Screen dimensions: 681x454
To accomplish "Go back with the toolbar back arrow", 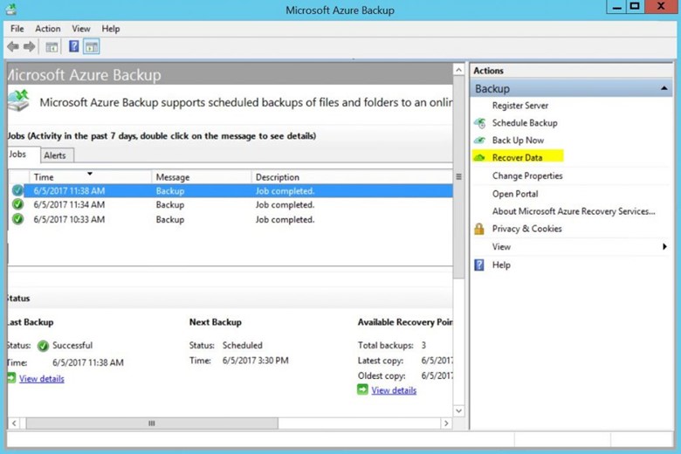I will (x=13, y=46).
